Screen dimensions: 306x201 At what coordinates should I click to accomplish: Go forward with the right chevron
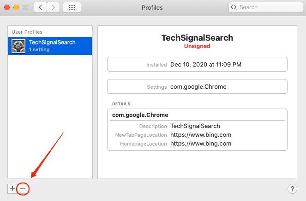tap(53, 7)
